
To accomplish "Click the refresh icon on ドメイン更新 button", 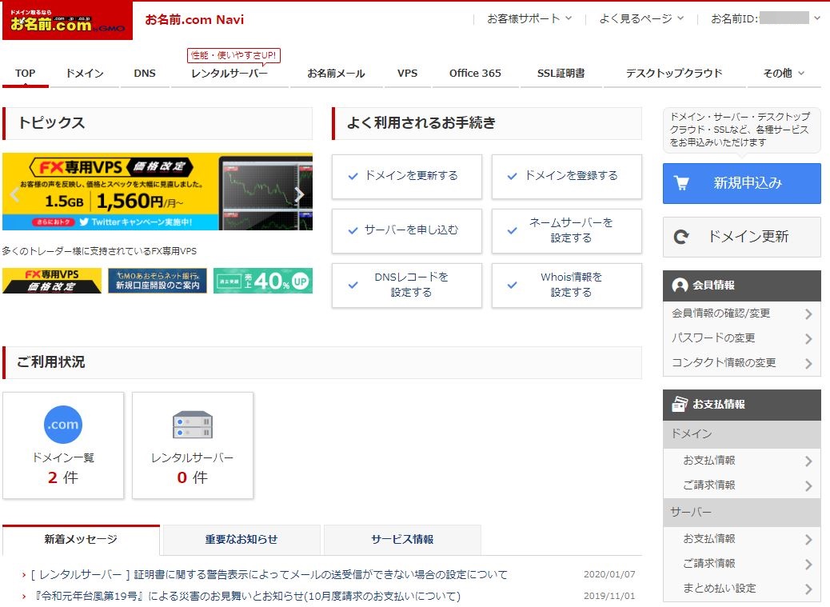I will coord(680,237).
